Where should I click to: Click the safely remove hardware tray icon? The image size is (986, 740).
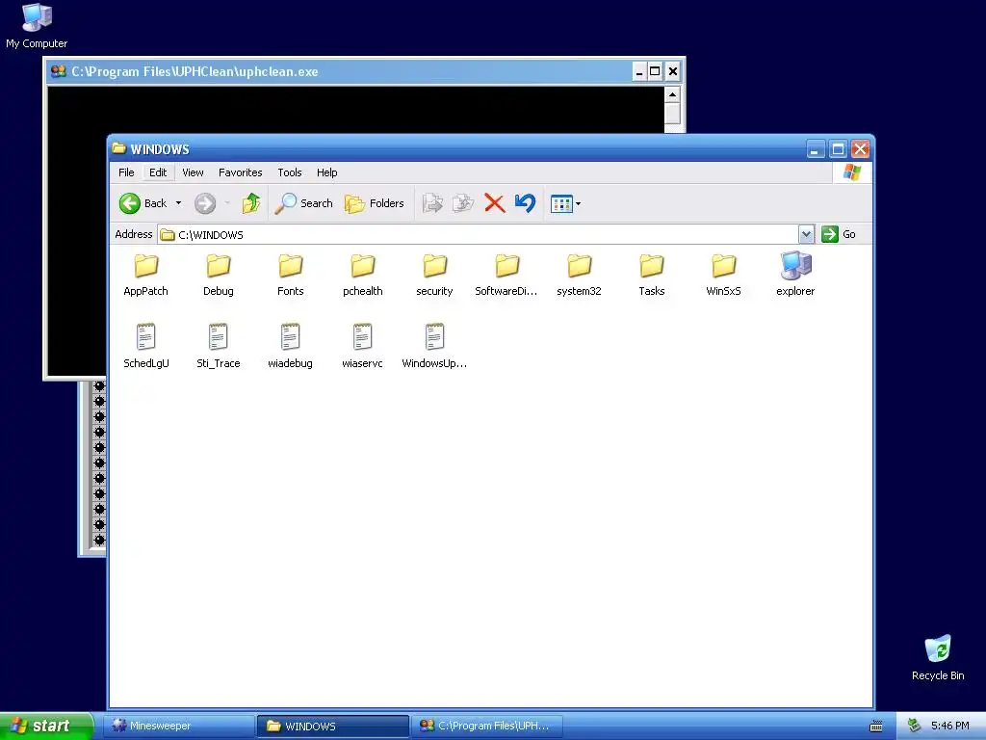click(914, 726)
